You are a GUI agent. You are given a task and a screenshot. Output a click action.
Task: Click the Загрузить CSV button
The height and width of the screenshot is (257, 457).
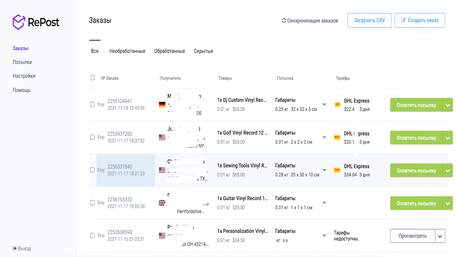(x=369, y=20)
